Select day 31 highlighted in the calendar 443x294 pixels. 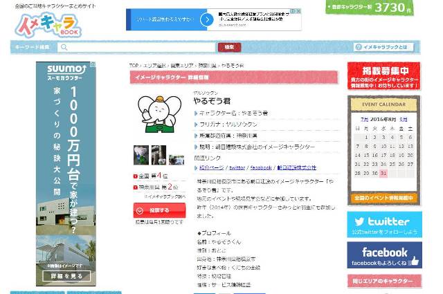pos(383,173)
